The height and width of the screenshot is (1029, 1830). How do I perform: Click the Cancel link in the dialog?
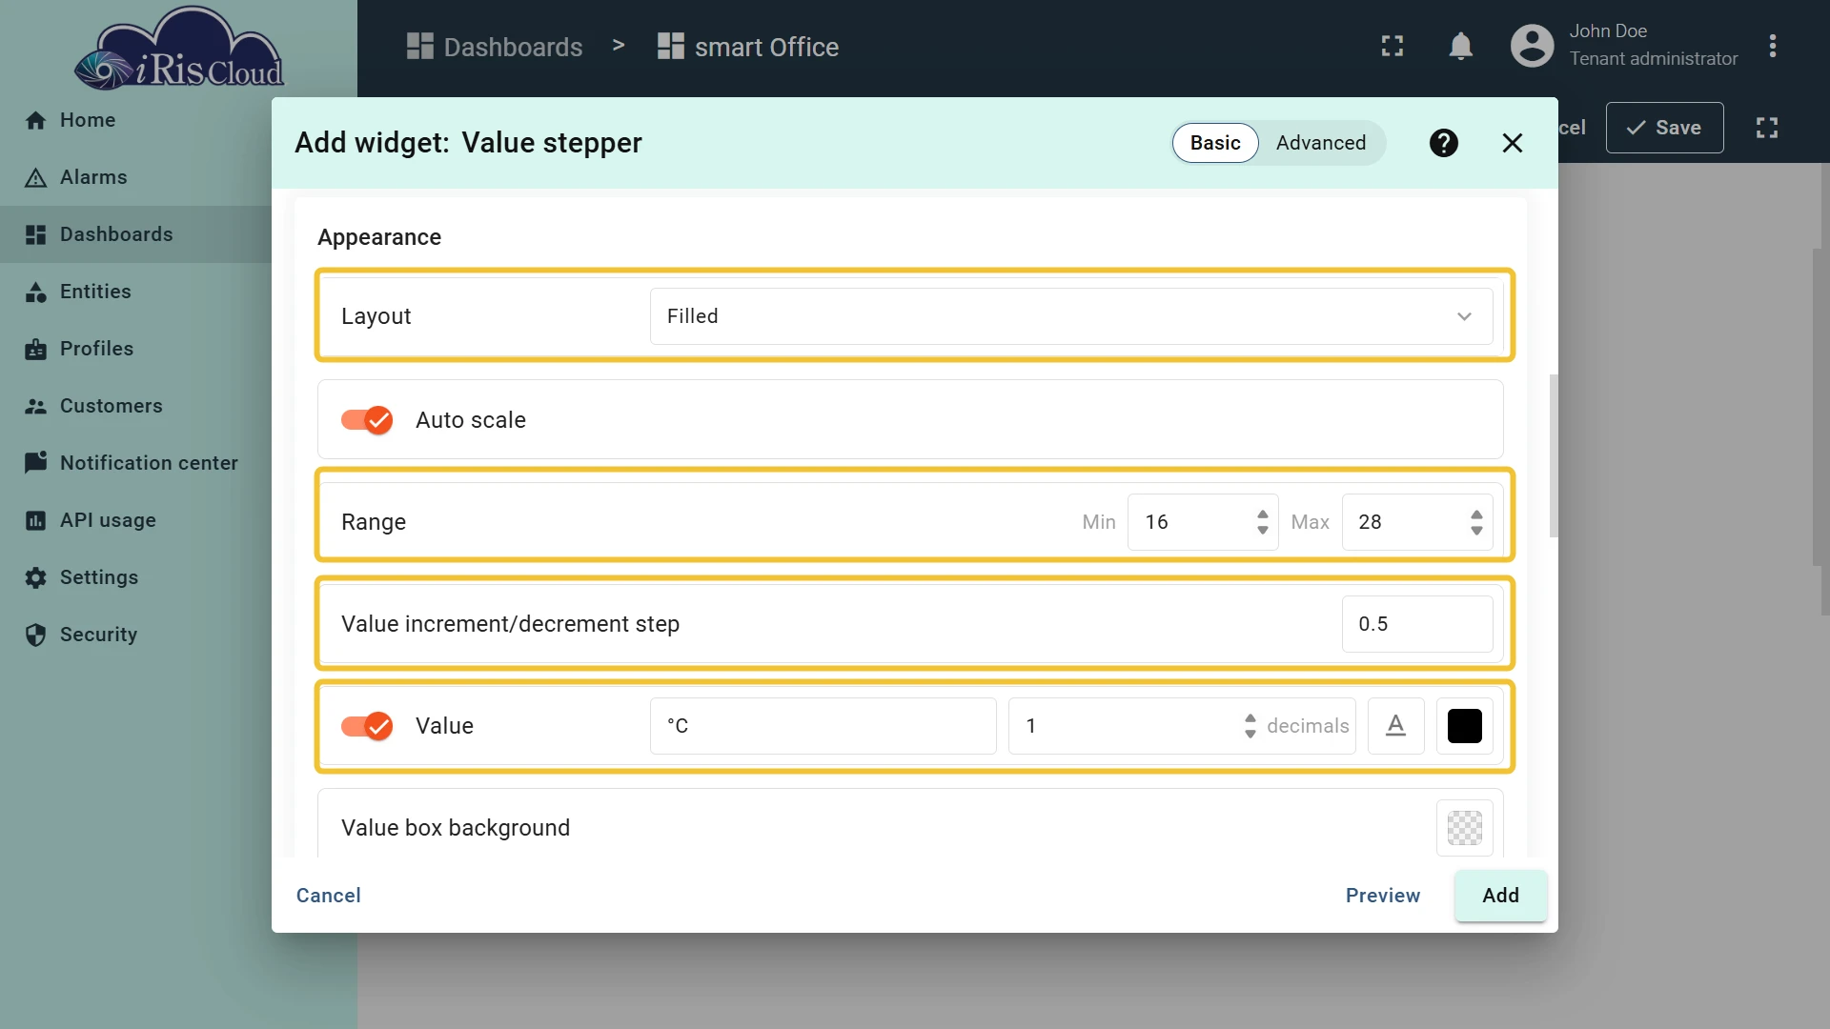328,896
